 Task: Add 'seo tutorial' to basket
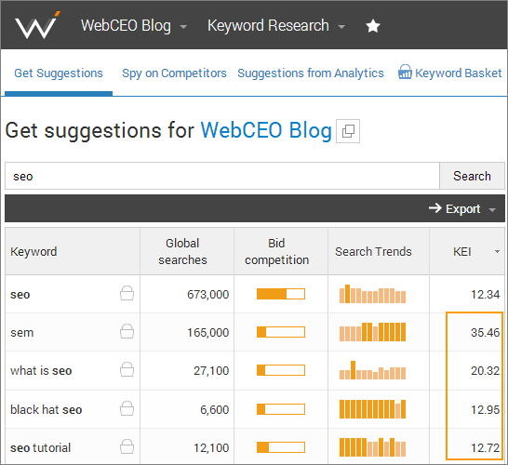[x=127, y=446]
